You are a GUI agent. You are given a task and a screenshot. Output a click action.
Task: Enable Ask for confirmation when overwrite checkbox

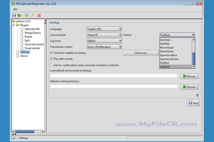point(51,65)
